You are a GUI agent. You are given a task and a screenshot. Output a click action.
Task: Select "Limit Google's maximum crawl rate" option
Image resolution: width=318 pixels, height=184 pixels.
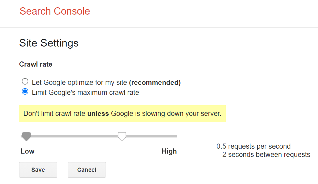(x=25, y=91)
